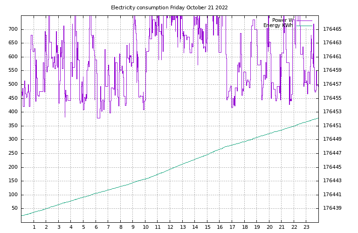Click hour label 3 on the x-axis
The image size is (358, 233).
59,227
